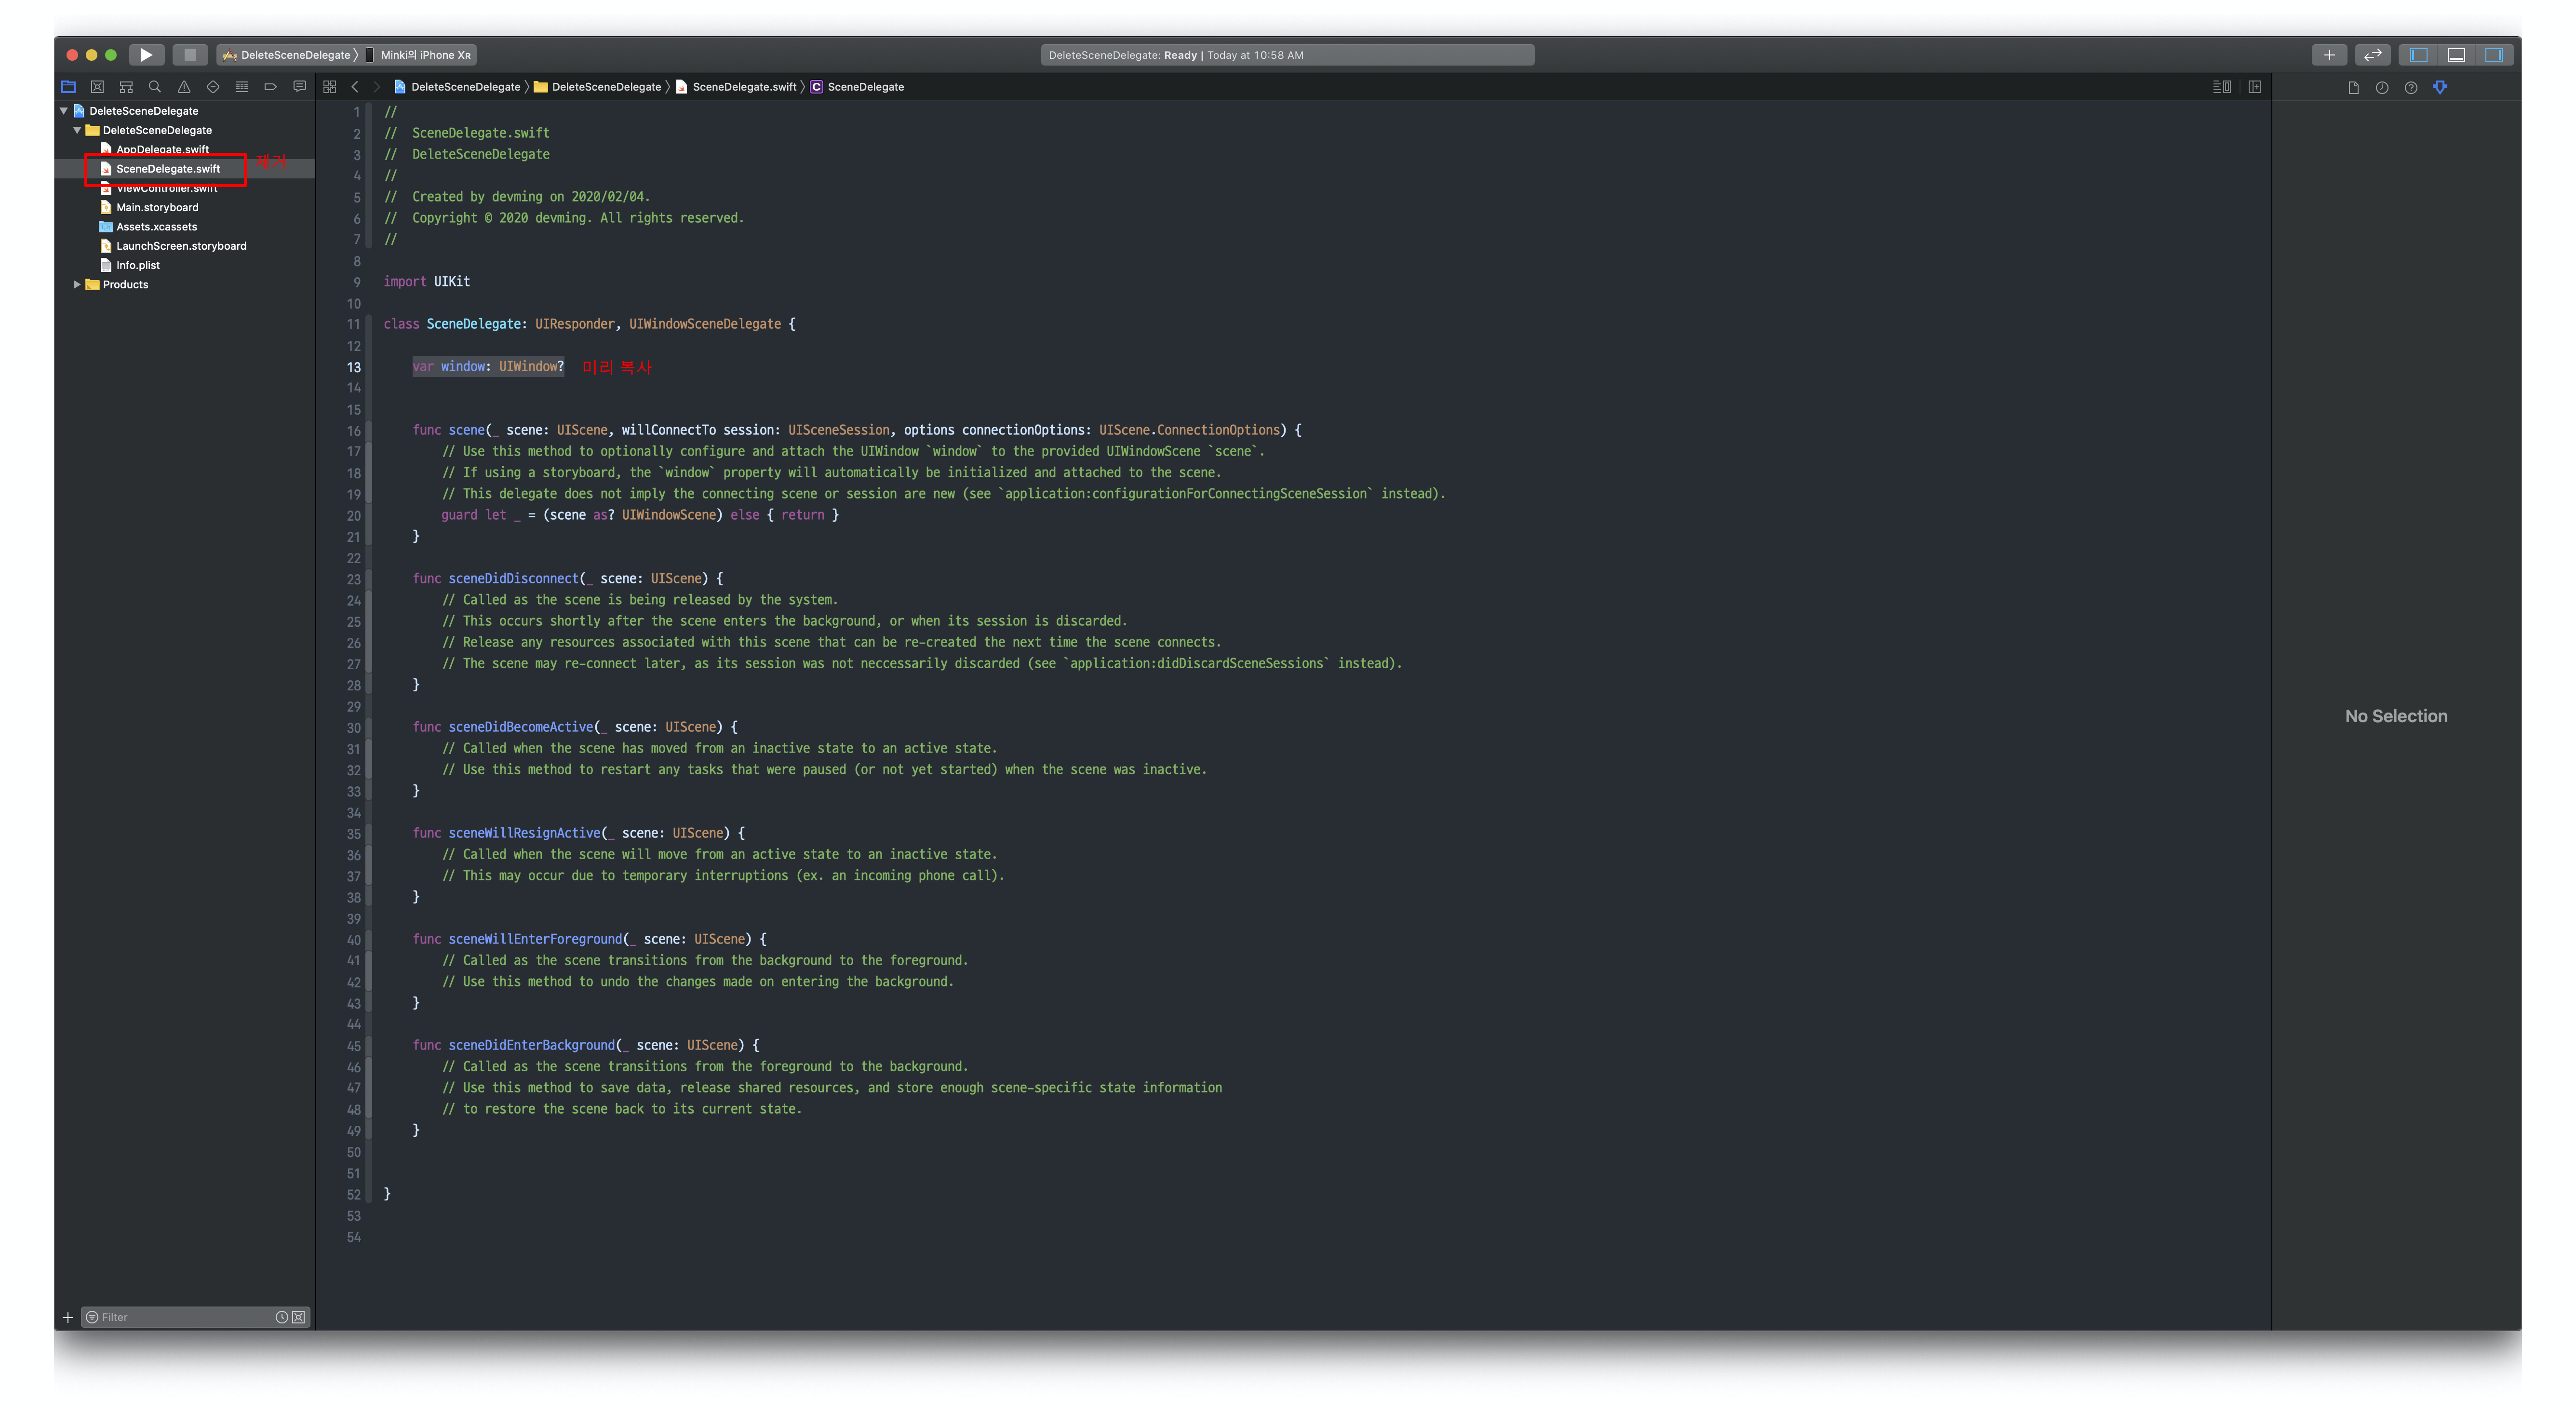Open the Library plus button

tap(2329, 55)
